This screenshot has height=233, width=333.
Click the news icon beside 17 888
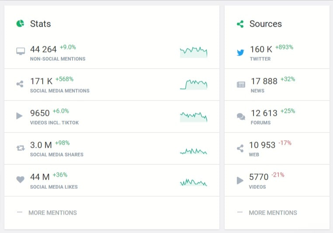[241, 84]
